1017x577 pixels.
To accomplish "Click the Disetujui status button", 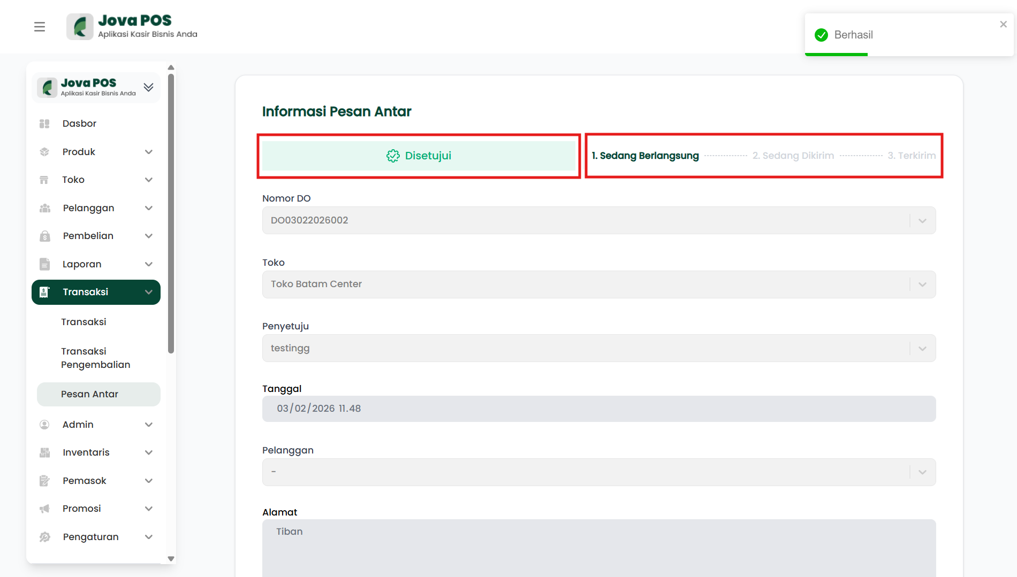I will click(x=419, y=156).
